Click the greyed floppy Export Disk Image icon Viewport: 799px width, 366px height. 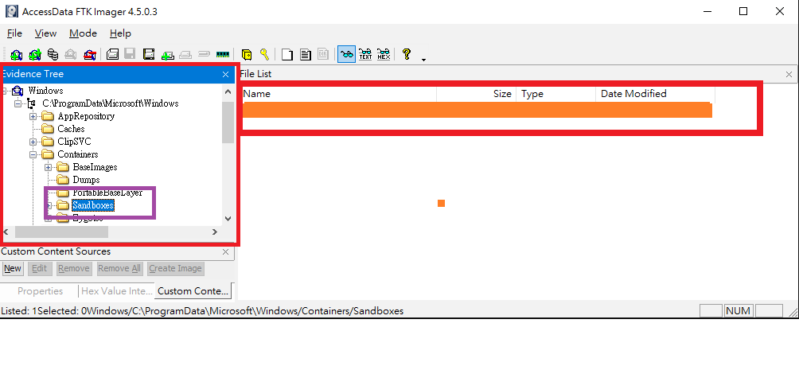[x=130, y=54]
